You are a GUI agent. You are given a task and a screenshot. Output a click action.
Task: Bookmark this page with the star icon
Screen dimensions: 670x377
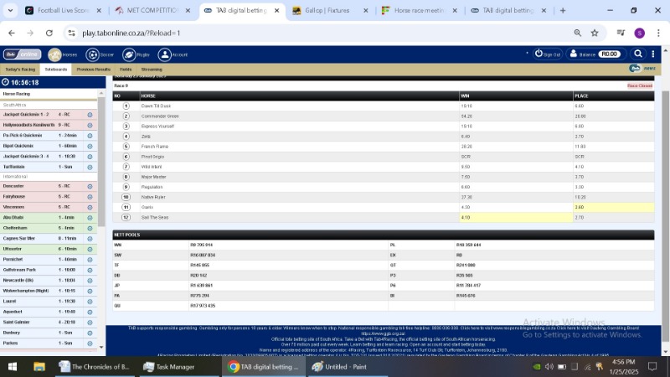coord(595,33)
